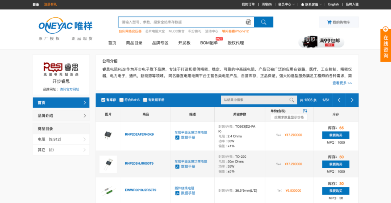Click the 台庆网络变压器 hot search link
391x203 pixels.
click(130, 31)
